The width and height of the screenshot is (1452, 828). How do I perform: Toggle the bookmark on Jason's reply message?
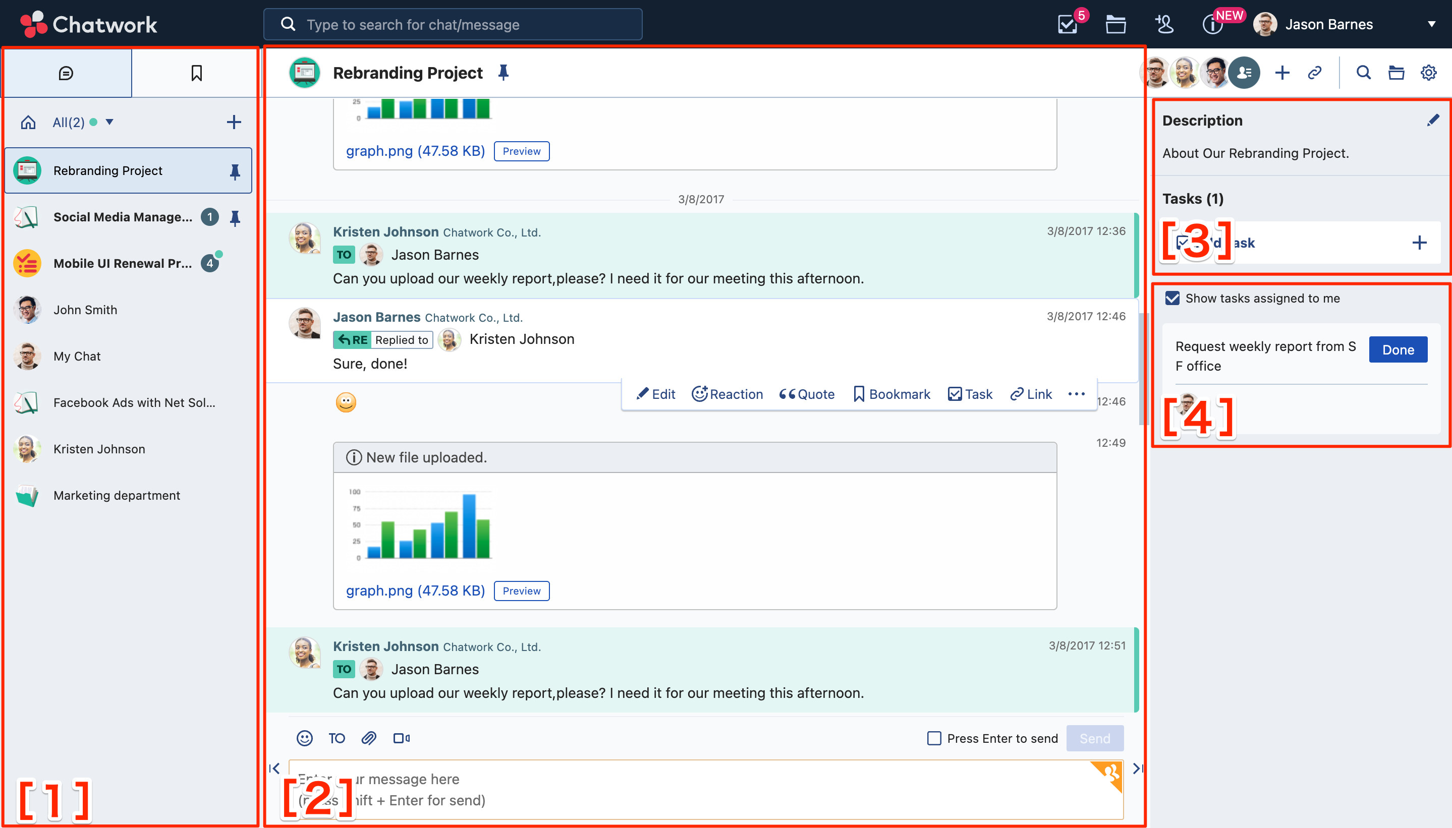click(x=890, y=393)
